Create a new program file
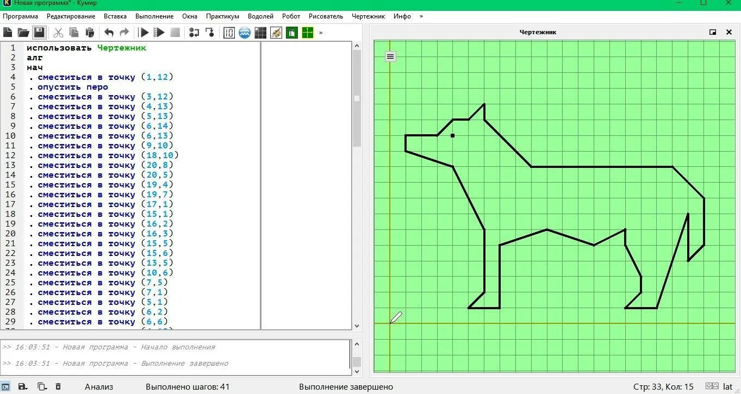The image size is (741, 394). [x=8, y=33]
